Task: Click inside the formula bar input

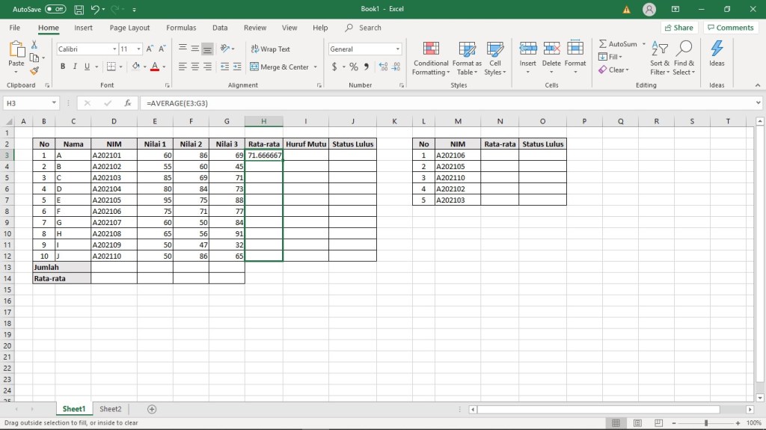Action: pyautogui.click(x=449, y=103)
